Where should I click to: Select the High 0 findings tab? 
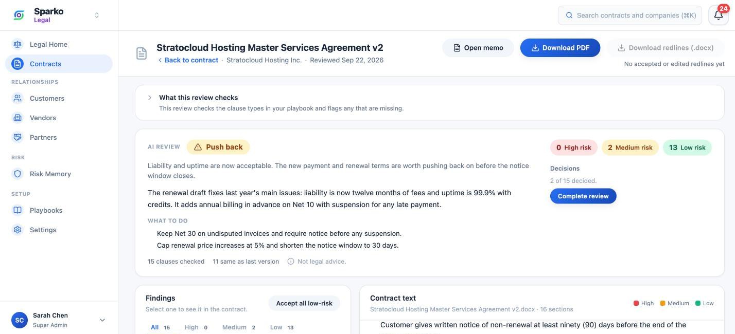coord(196,327)
